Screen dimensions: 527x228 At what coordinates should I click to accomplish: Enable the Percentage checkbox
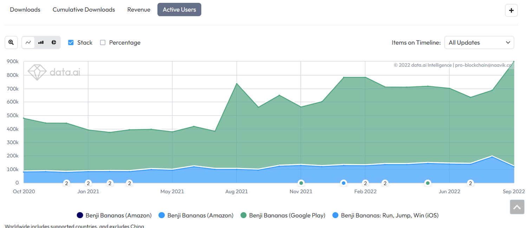(103, 43)
